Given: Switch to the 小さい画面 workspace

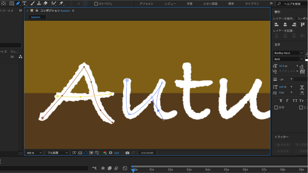Looking at the screenshot, I should (210, 4).
